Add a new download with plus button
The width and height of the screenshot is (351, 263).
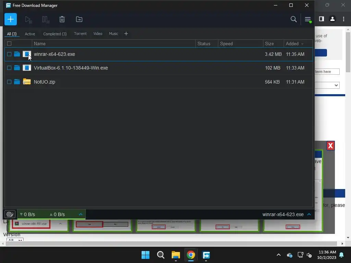[x=11, y=19]
